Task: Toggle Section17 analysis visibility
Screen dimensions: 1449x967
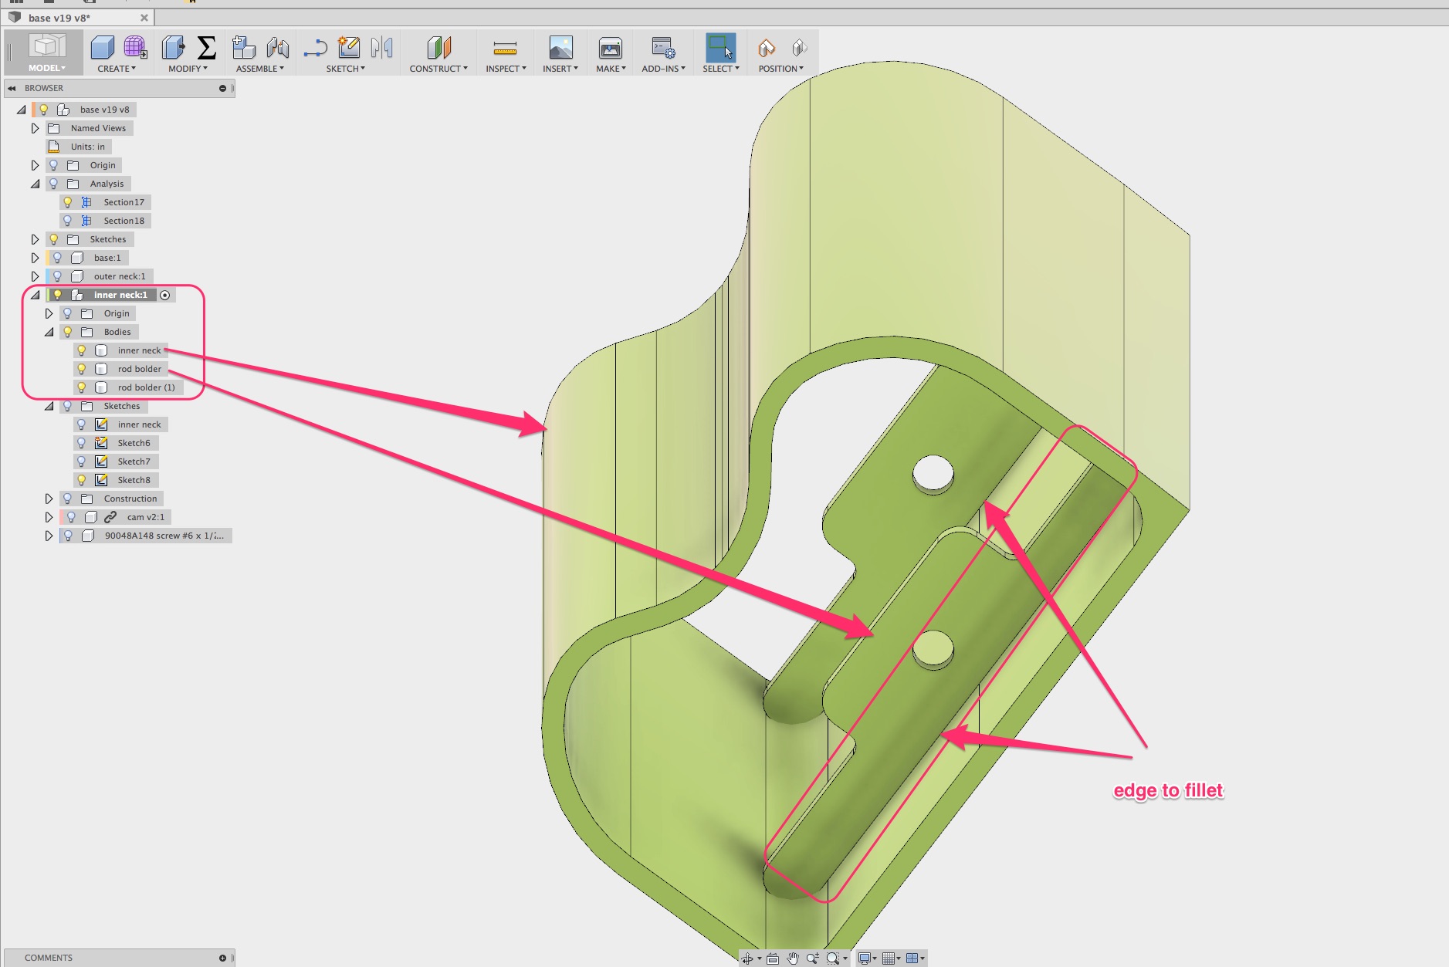Action: pos(69,201)
